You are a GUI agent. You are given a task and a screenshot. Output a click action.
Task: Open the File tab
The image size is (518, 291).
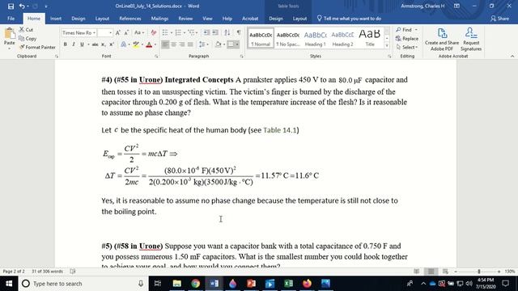pos(11,19)
